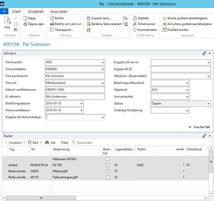Click the Godkännanden icon

(165, 30)
